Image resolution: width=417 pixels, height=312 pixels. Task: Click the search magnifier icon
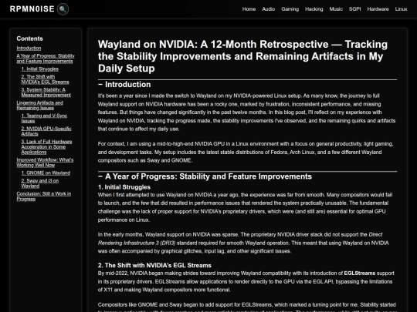pos(63,9)
